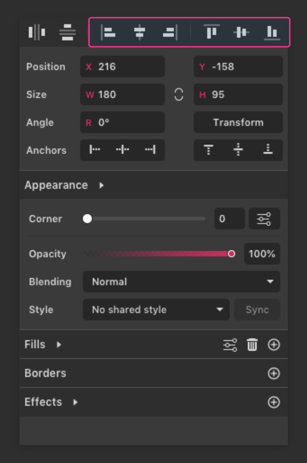Click the X position input field
The width and height of the screenshot is (307, 463).
(122, 66)
